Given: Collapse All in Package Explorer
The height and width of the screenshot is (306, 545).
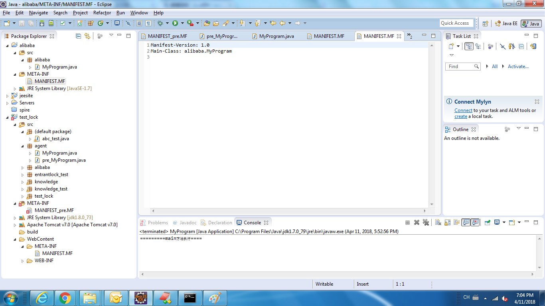Looking at the screenshot, I should (x=79, y=36).
